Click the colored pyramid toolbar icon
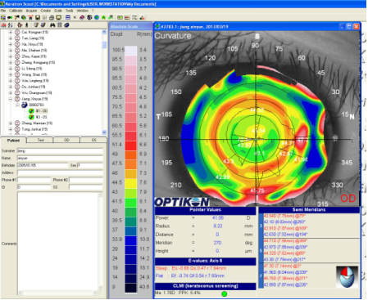The image size is (368, 300). click(x=142, y=18)
